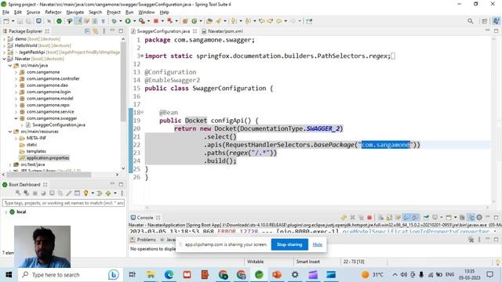Collapse the Navatar project node
Screen dimensions: 502x282
click(x=5, y=59)
